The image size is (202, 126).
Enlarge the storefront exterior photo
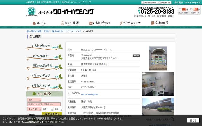[158, 58]
